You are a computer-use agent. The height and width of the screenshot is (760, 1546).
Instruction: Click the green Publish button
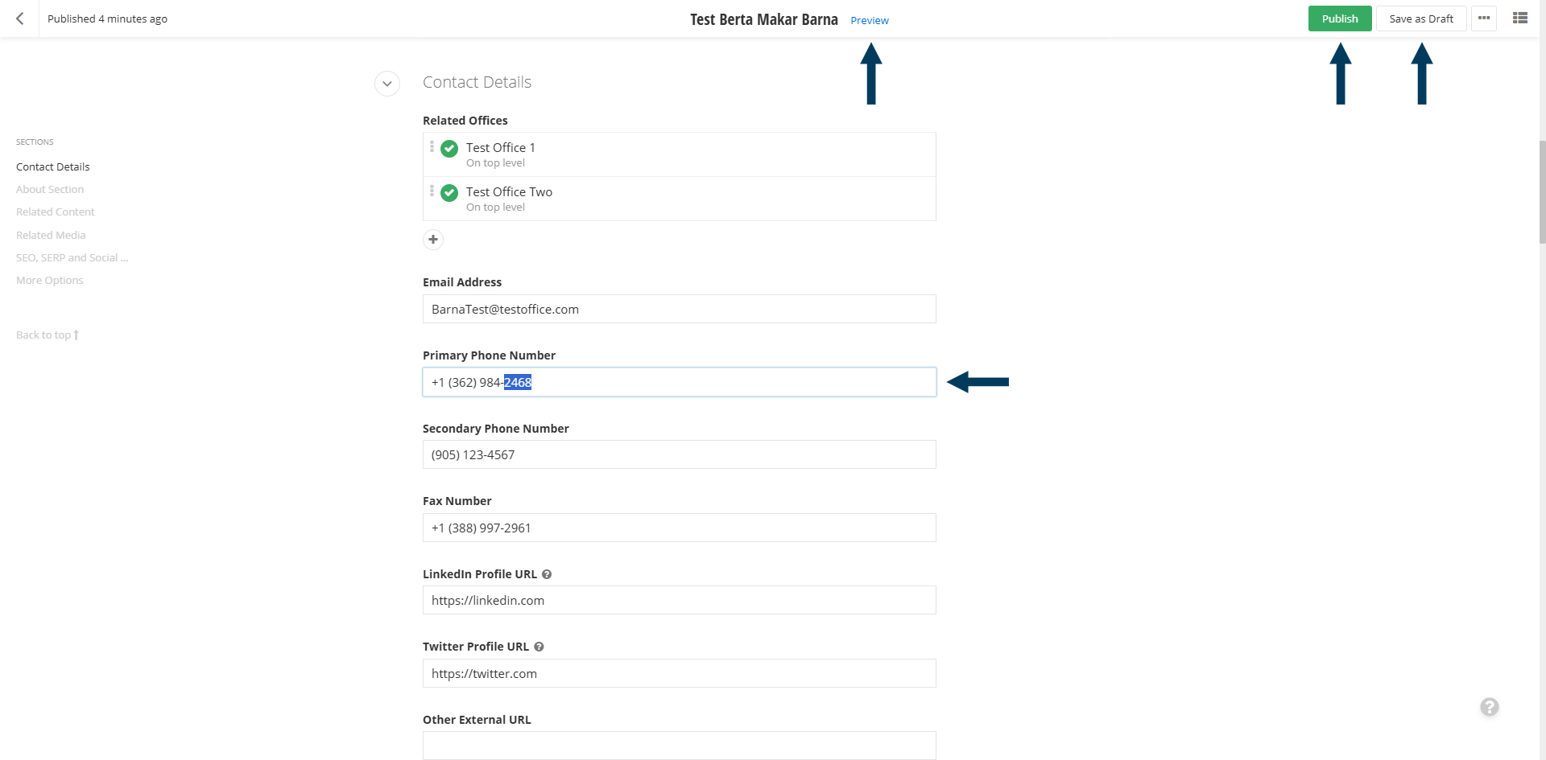pyautogui.click(x=1340, y=18)
